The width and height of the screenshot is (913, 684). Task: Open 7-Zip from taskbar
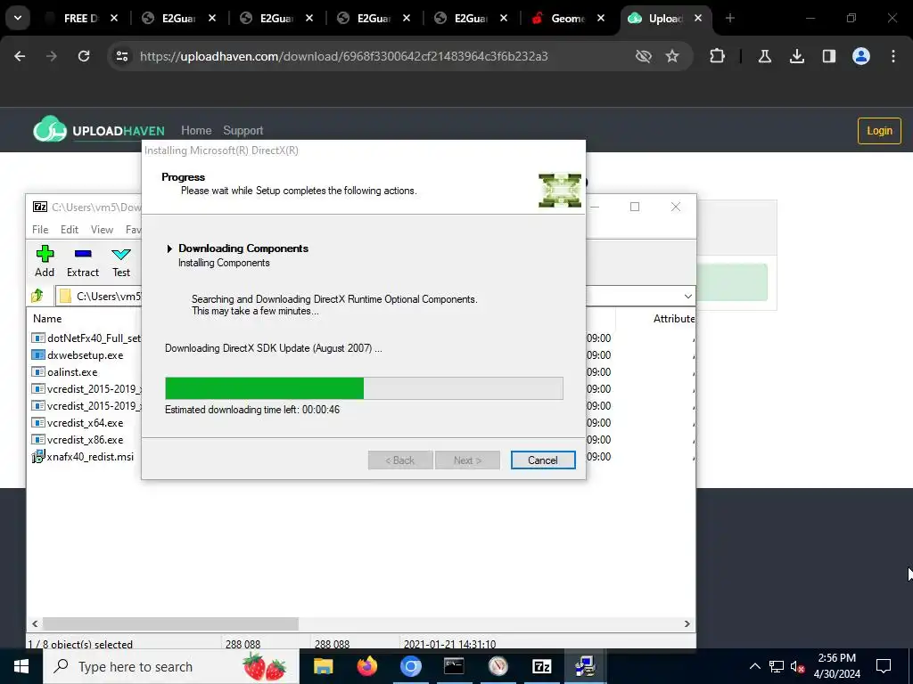(x=541, y=666)
